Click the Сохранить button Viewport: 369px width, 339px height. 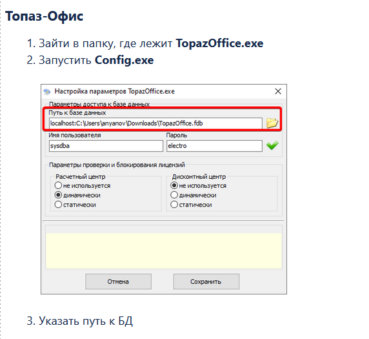(206, 282)
